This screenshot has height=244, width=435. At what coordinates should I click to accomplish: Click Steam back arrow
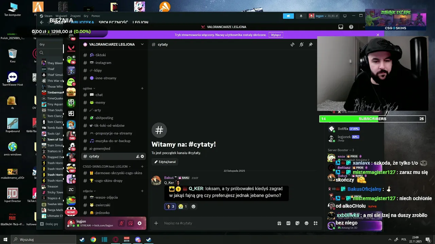point(41,22)
